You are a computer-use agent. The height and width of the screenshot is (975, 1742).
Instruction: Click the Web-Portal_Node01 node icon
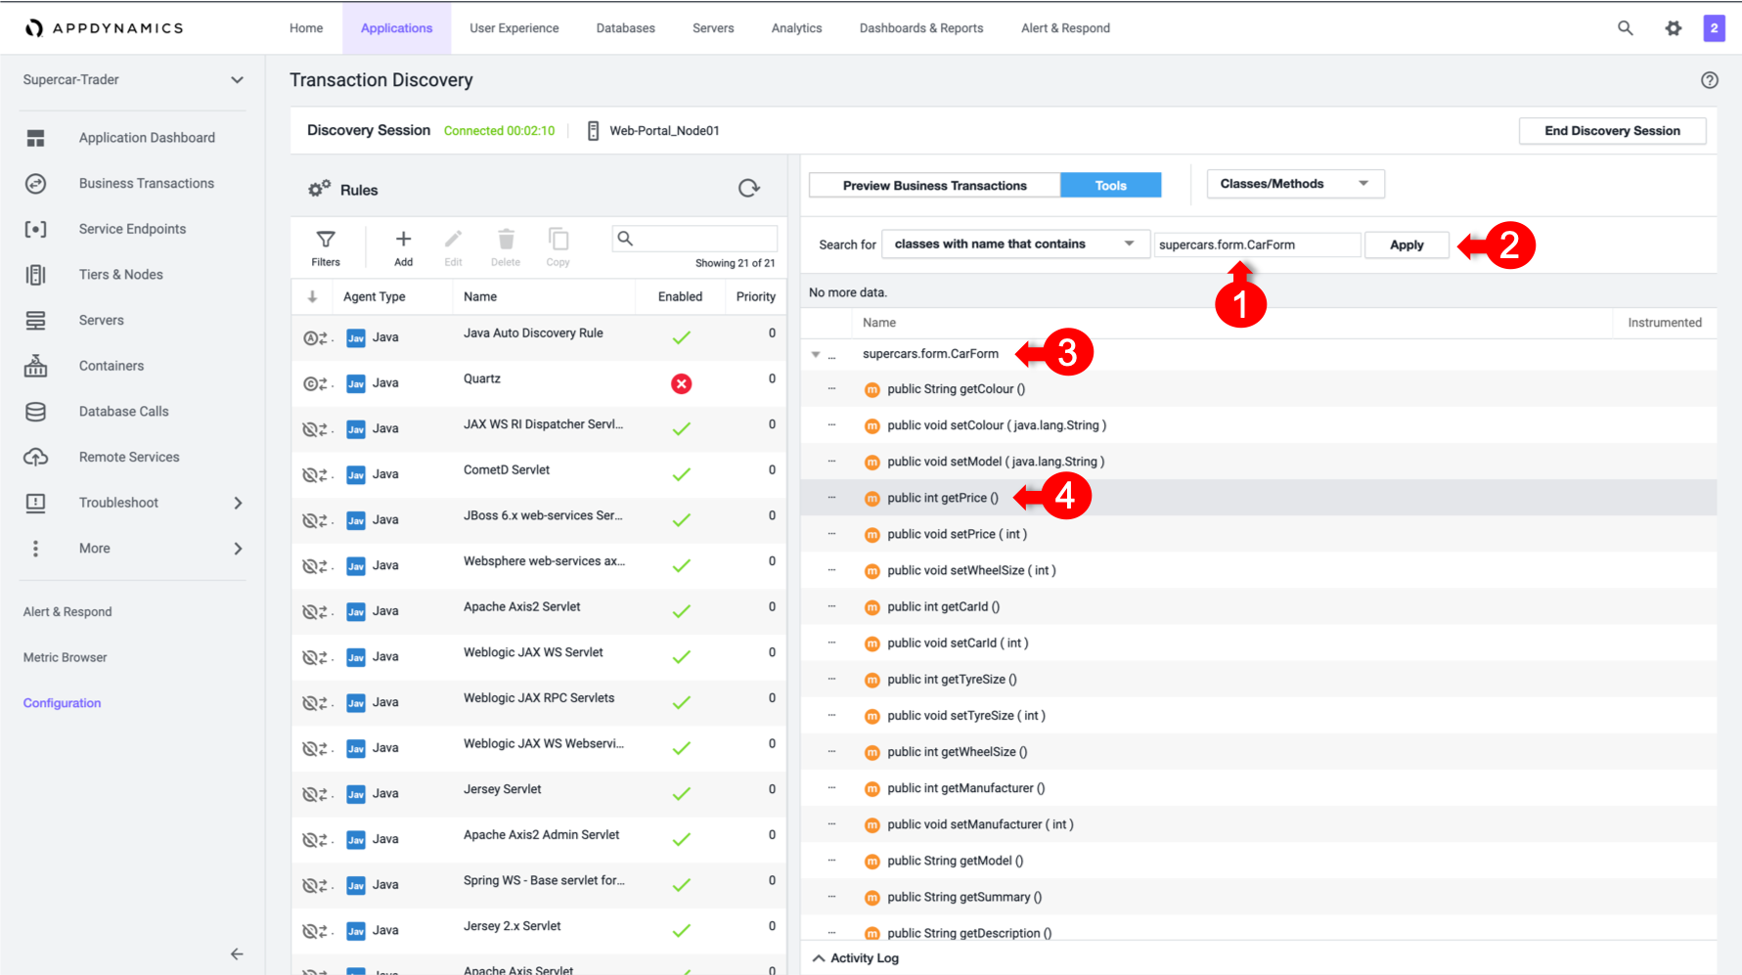tap(593, 131)
